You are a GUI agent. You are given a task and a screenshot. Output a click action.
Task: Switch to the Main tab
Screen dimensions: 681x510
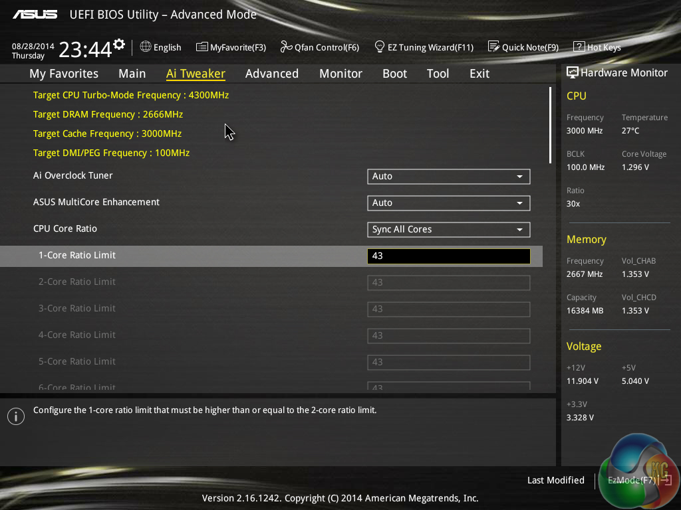[132, 74]
